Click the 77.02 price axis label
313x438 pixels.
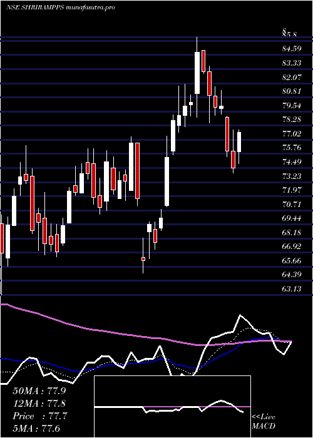[x=292, y=133]
